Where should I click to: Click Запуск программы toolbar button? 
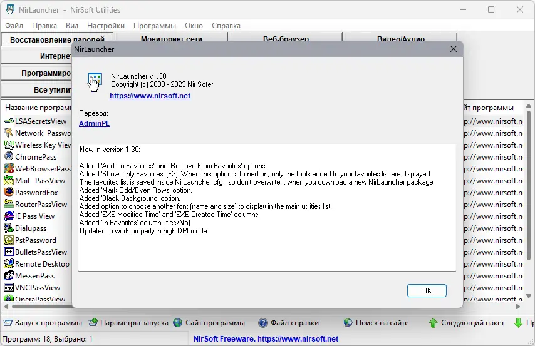(43, 323)
